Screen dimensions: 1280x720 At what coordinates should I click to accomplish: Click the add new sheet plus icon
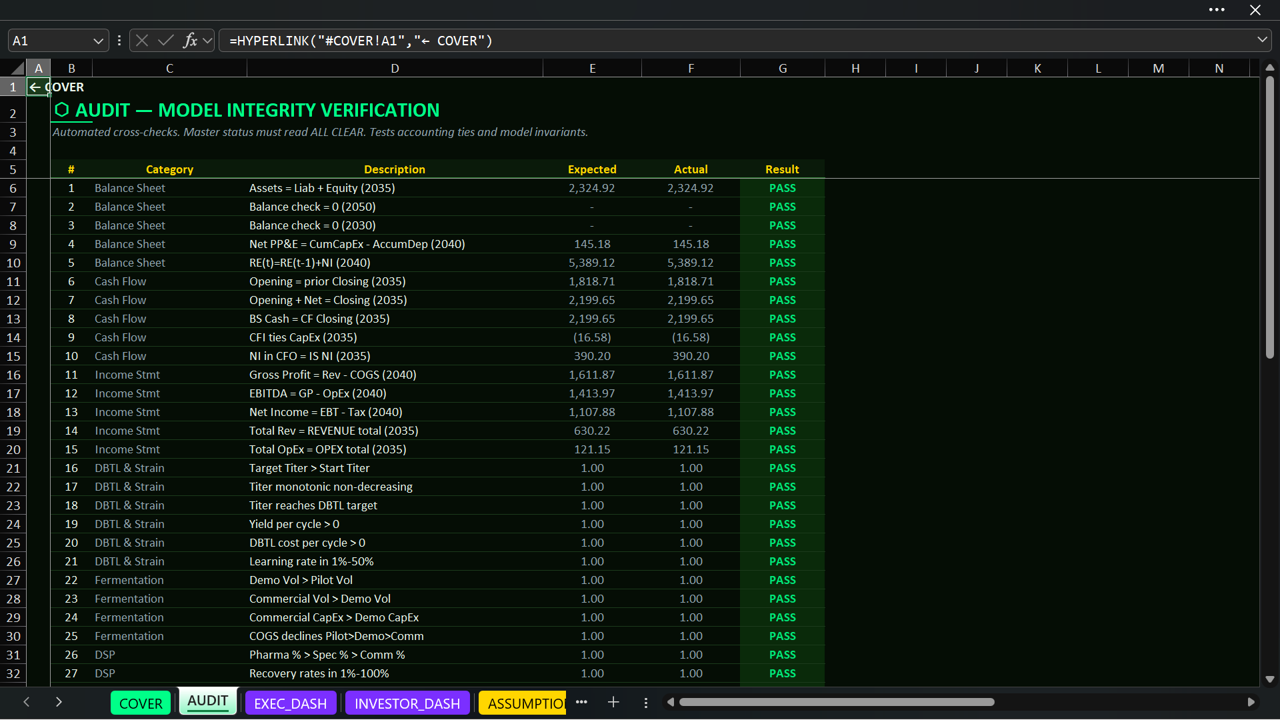(613, 702)
